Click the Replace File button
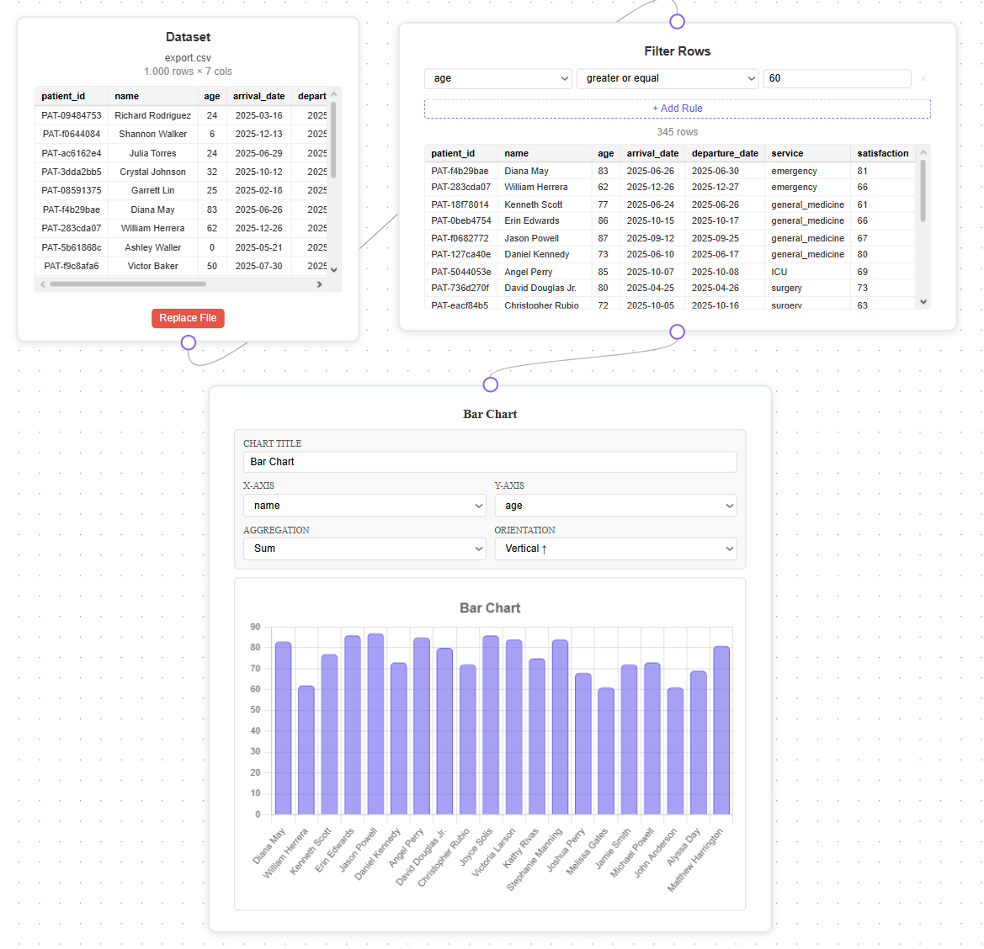This screenshot has width=984, height=949. coord(188,318)
